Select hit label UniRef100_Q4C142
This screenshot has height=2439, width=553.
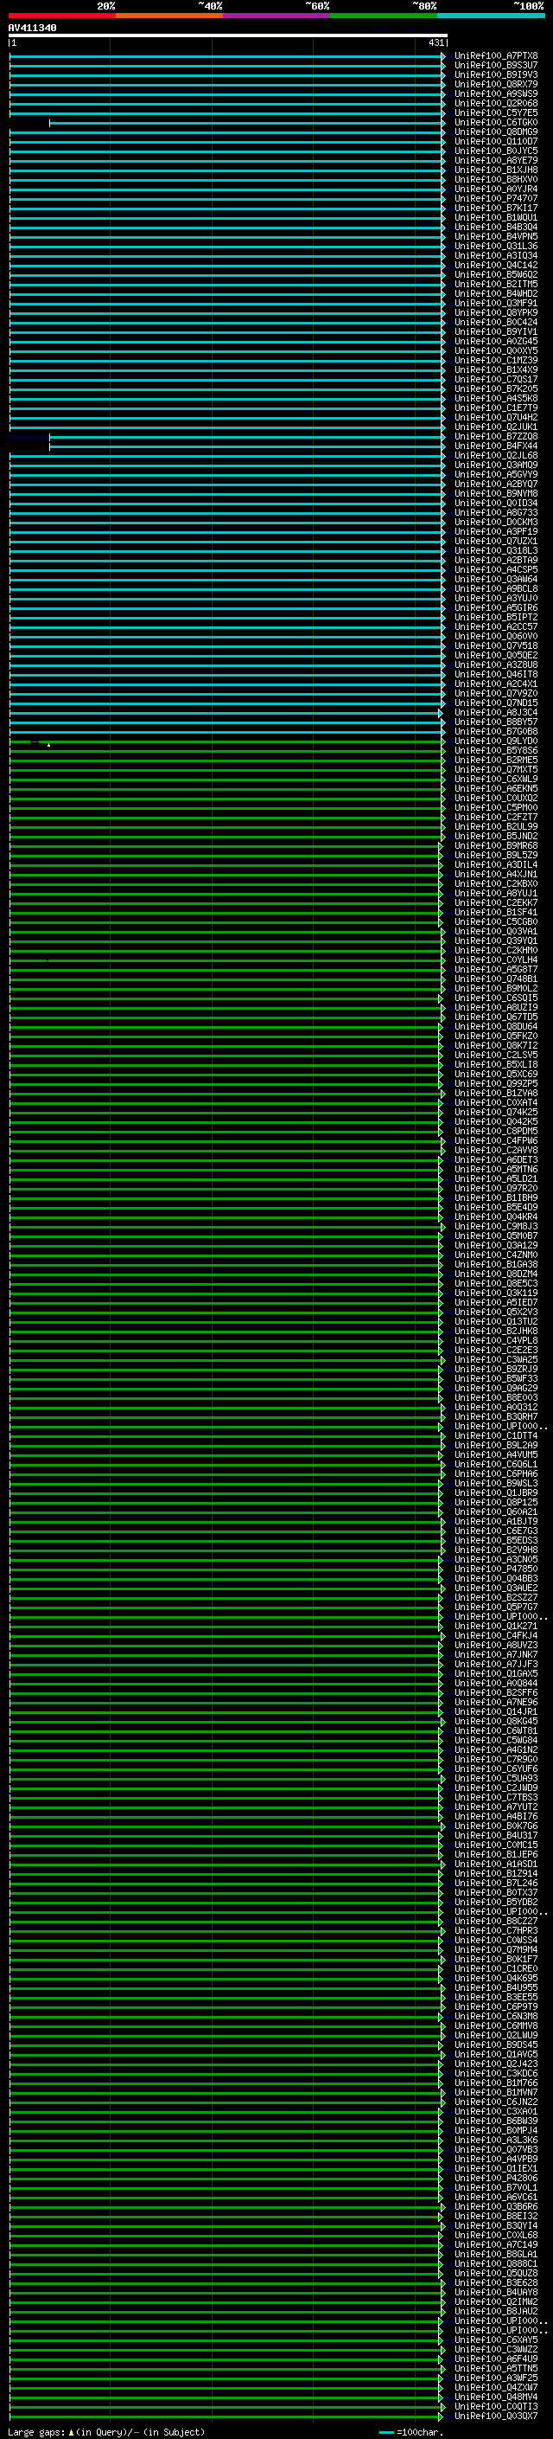point(495,265)
